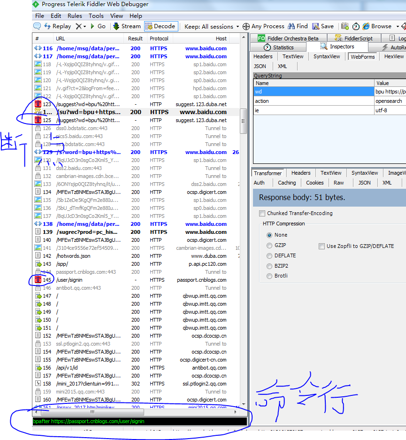
Task: Click the Remove X toolbar icon
Action: tap(79, 26)
